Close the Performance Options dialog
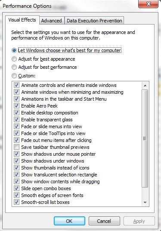 pos(149,4)
